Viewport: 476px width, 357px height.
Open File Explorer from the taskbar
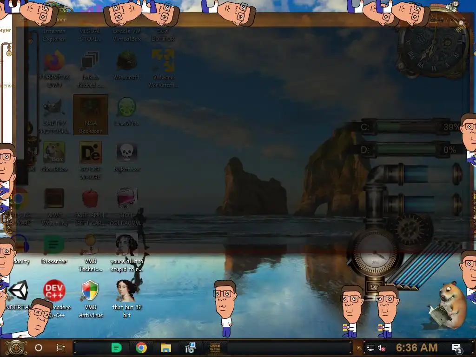tap(166, 348)
